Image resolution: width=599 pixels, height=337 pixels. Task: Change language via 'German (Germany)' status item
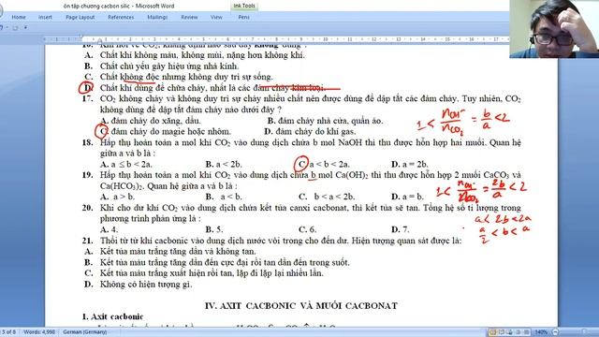pyautogui.click(x=85, y=332)
